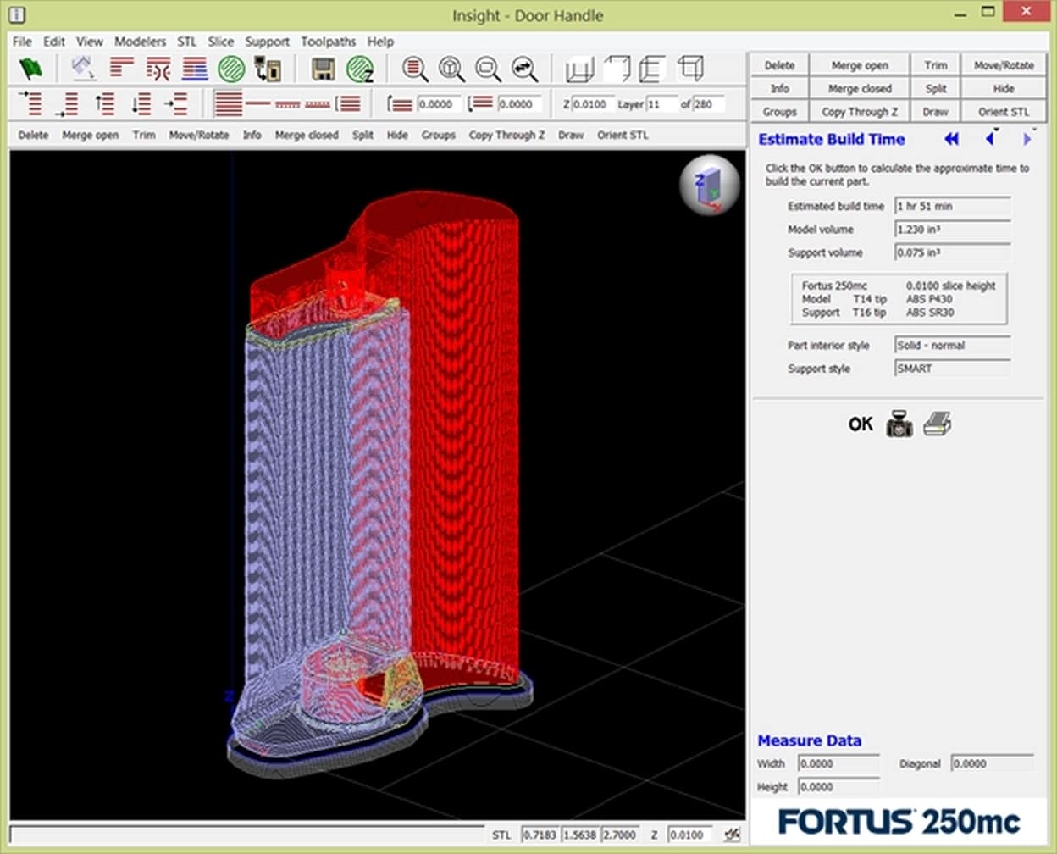Viewport: 1057px width, 854px height.
Task: Click Copy Through Z in right panel
Action: [859, 112]
